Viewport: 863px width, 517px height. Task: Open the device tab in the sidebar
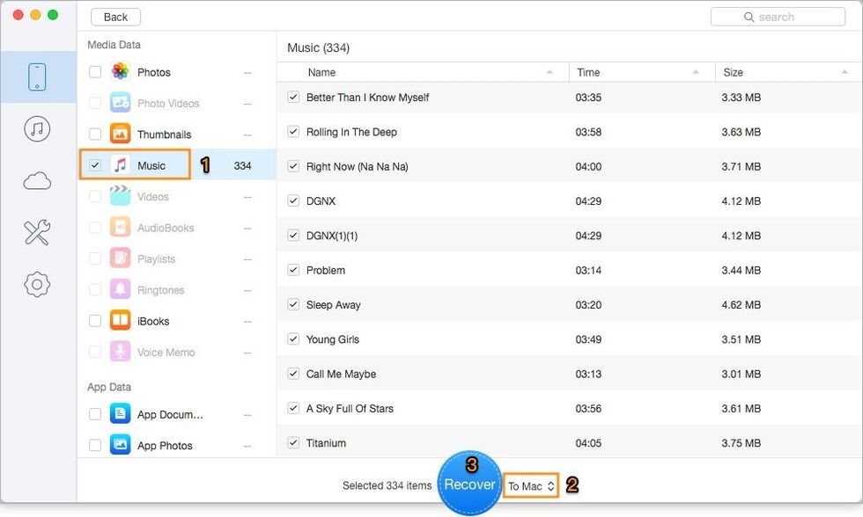coord(36,76)
